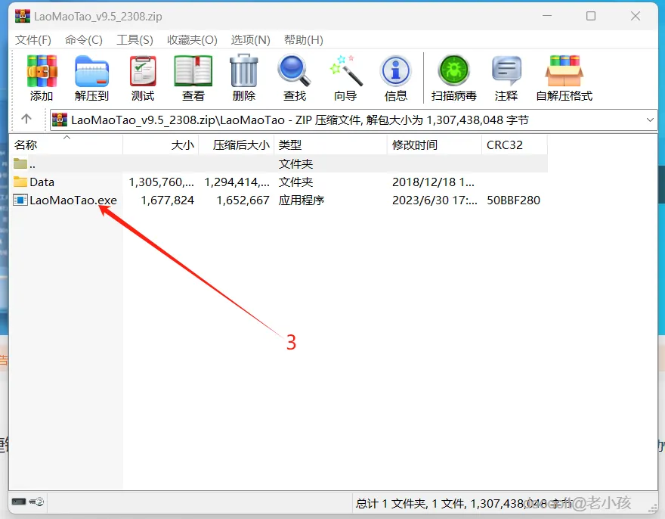
Task: Click the 50BBF280 CRC32 value
Action: 513,200
